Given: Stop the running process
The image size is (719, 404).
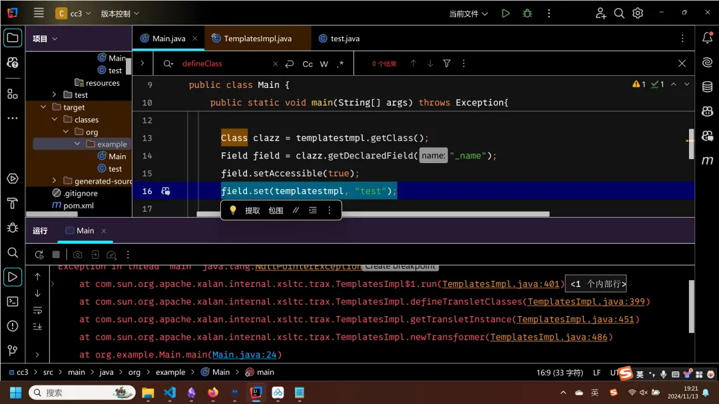Looking at the screenshot, I should coord(56,254).
